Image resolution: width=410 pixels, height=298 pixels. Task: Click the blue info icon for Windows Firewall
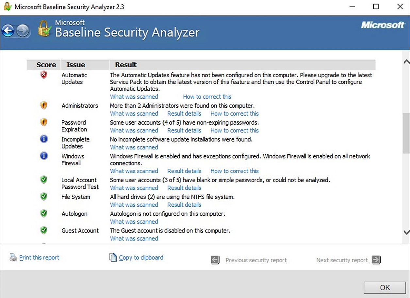(44, 156)
